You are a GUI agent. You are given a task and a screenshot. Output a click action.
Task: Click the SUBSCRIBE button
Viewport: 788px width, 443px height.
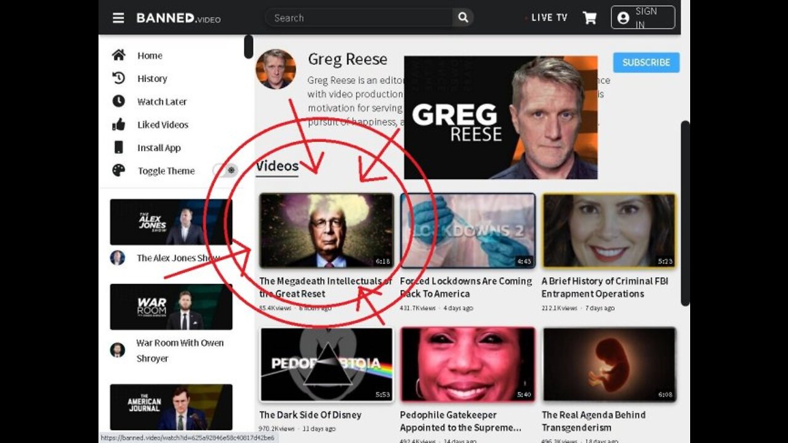point(646,62)
